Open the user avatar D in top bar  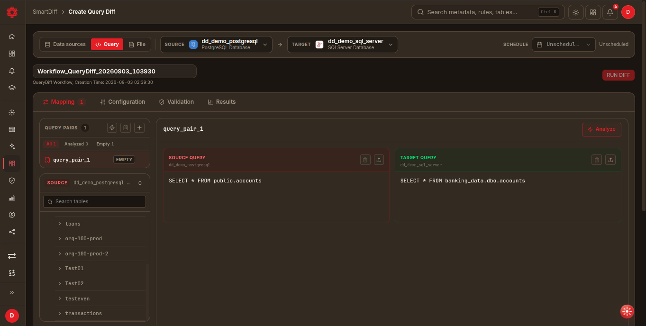628,12
